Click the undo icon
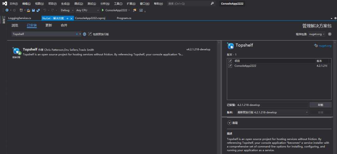Viewport: 337px width, 154px height. (45, 10)
